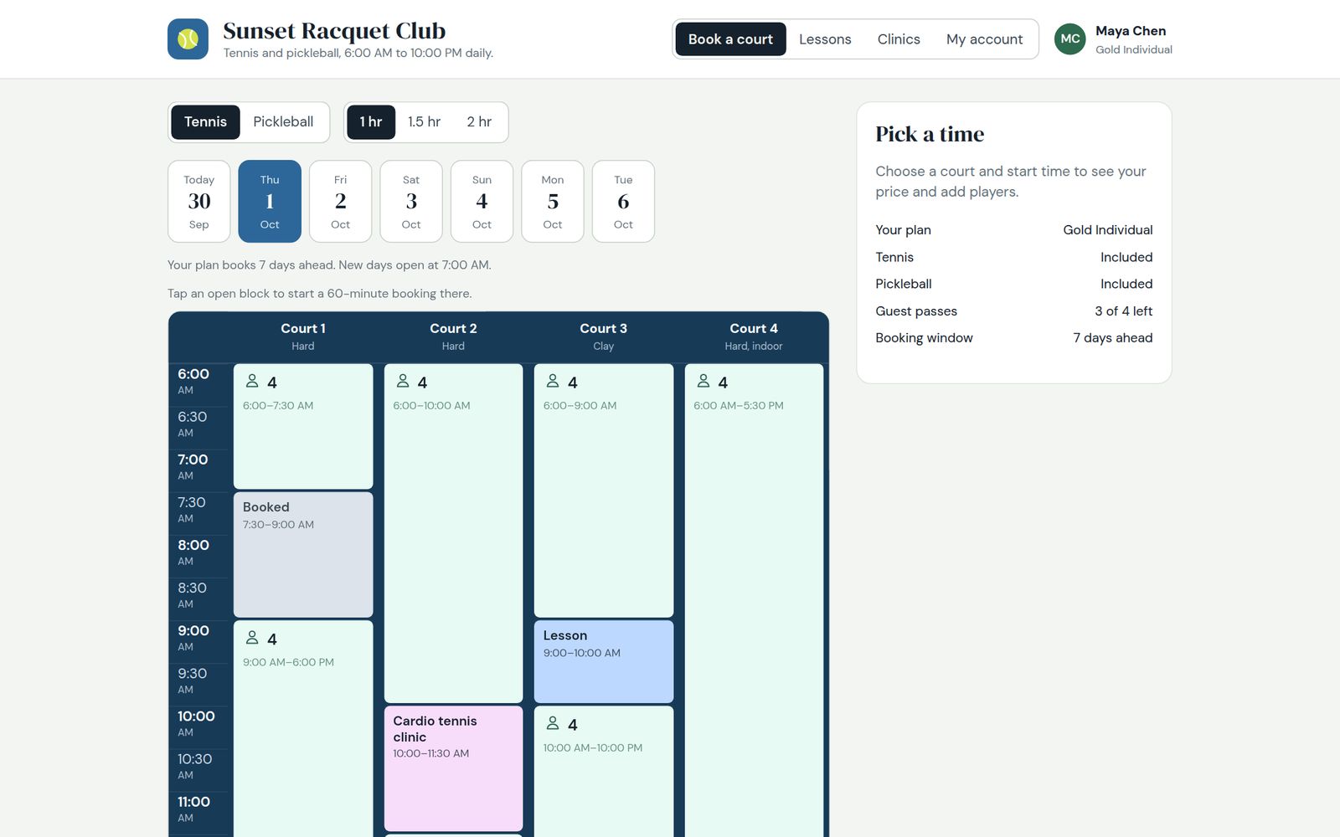This screenshot has width=1340, height=837.
Task: Click the 'Pick a time' heading
Action: pos(930,134)
